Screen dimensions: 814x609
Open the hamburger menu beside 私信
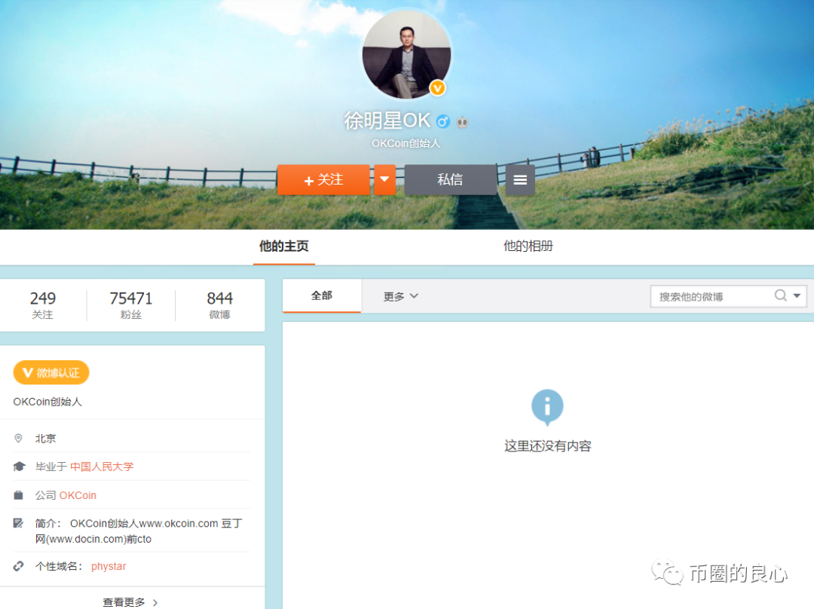(x=519, y=179)
